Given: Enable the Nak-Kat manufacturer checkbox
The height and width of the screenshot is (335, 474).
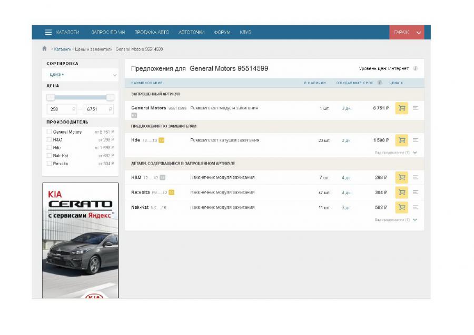Looking at the screenshot, I should pyautogui.click(x=50, y=156).
